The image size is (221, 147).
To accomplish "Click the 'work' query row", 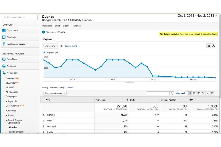I will click(130, 121).
